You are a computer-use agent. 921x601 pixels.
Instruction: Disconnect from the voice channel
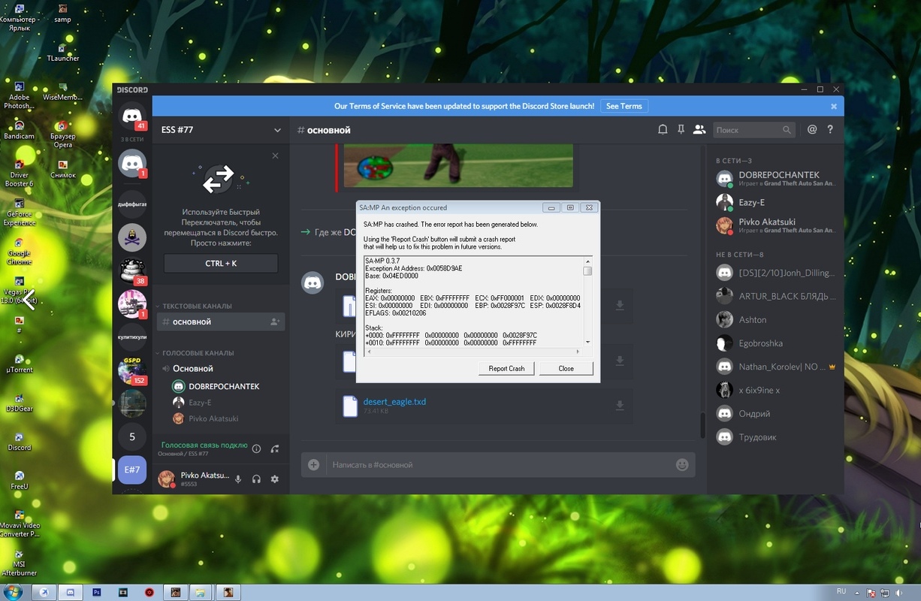click(x=275, y=448)
